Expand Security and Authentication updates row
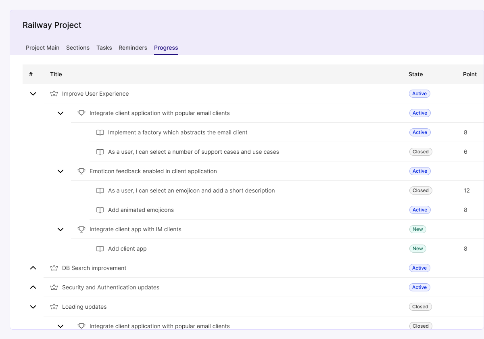484x339 pixels. (33, 287)
